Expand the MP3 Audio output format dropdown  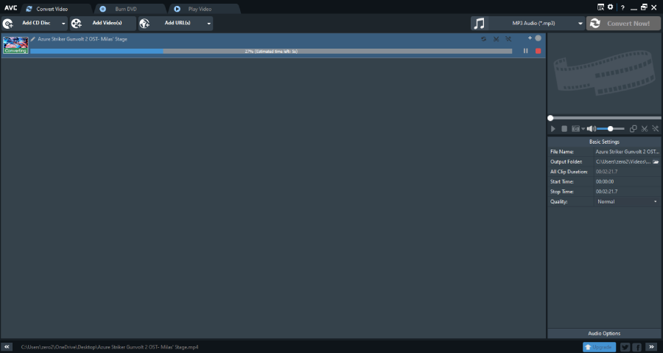tap(580, 24)
